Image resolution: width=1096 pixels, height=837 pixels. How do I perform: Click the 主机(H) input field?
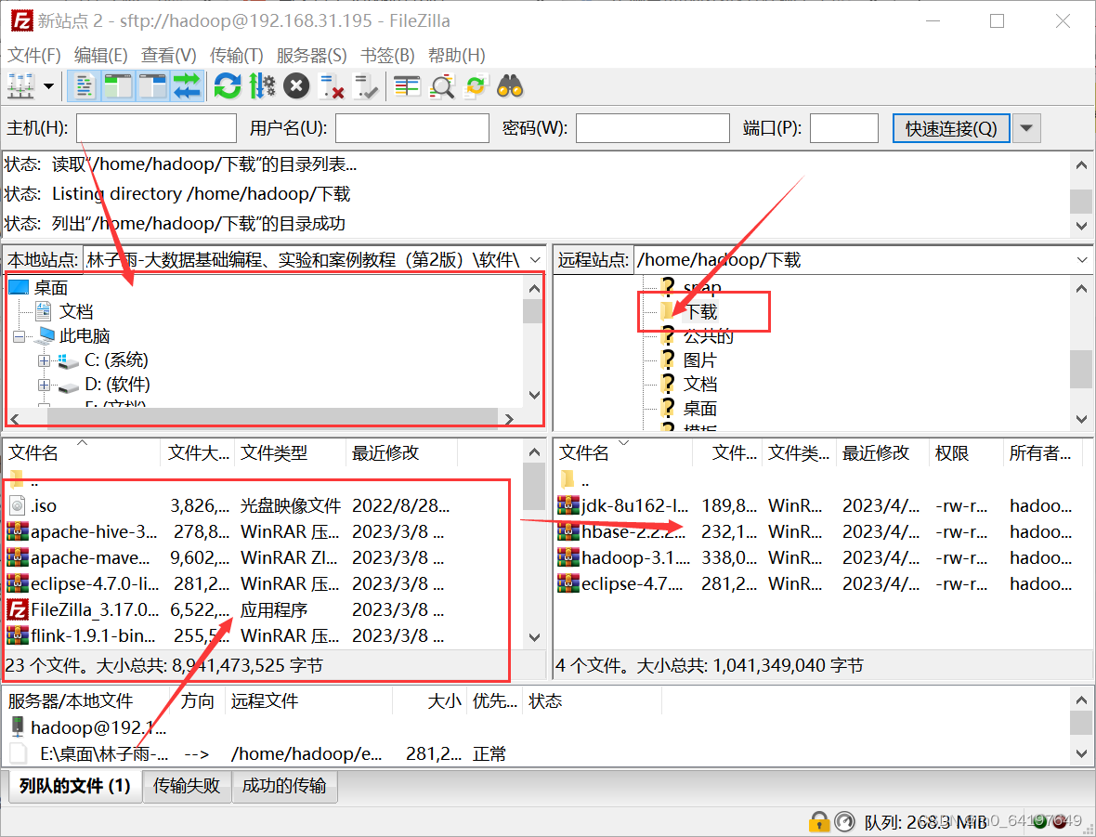coord(157,128)
